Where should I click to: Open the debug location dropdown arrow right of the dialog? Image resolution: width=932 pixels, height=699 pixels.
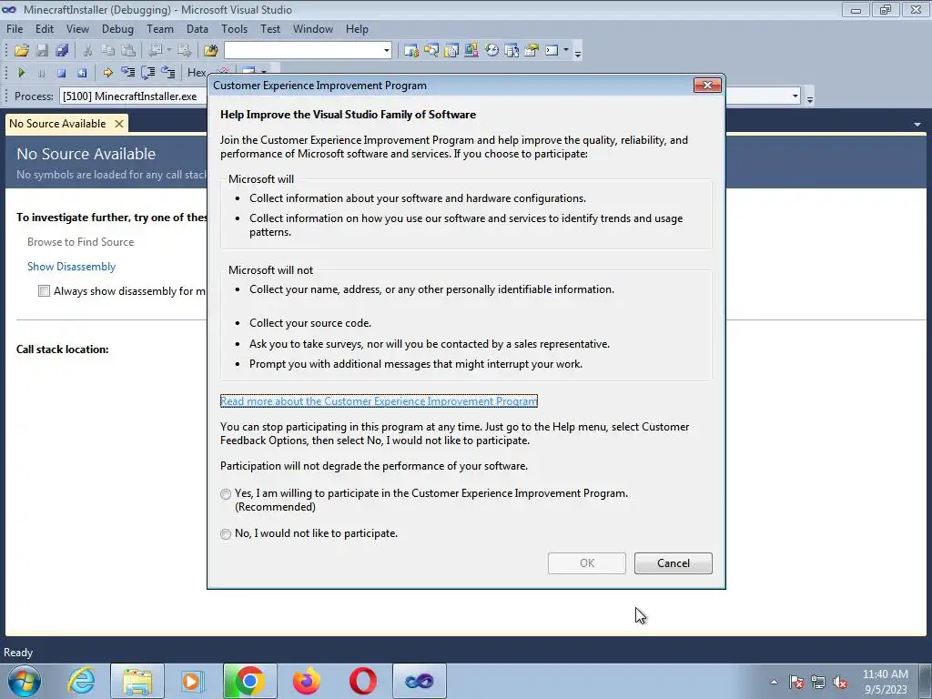pos(795,96)
